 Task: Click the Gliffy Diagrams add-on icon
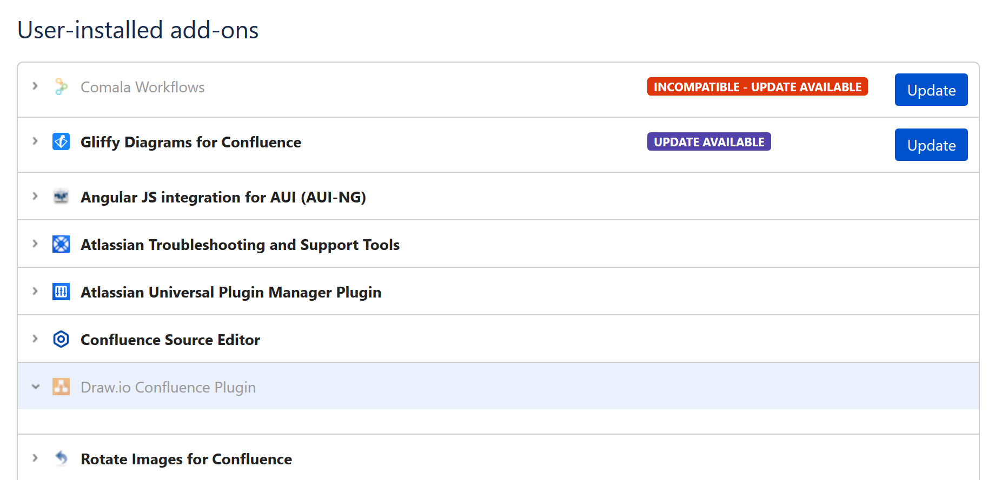pos(61,141)
